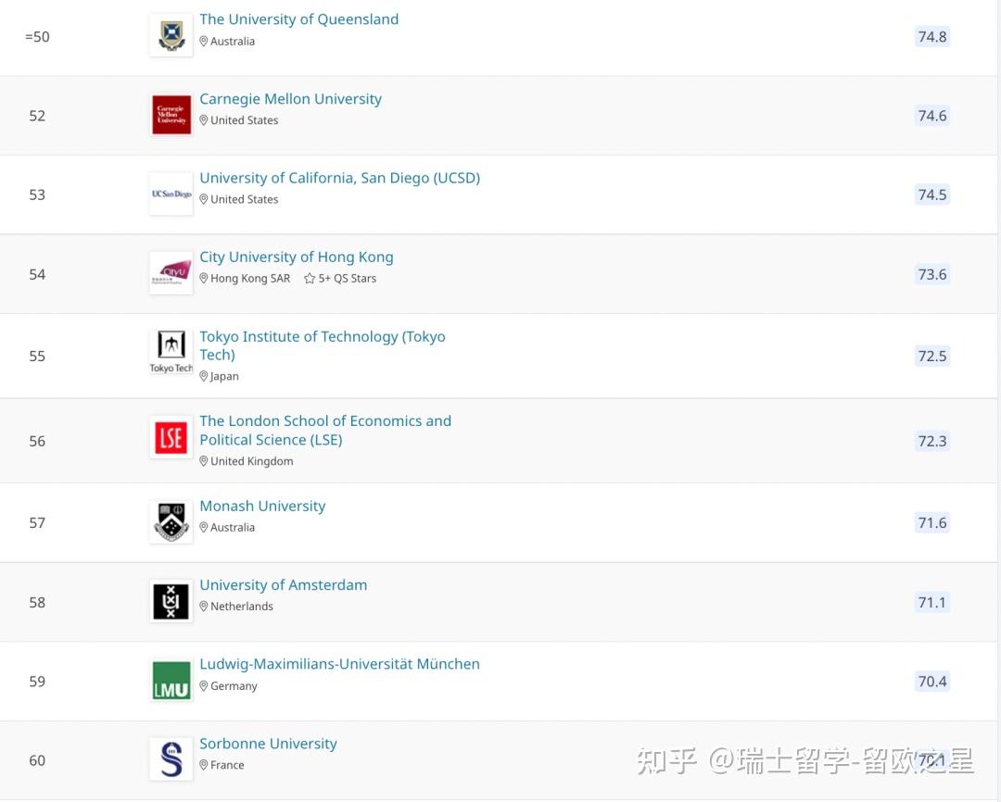
Task: Click the Sorbonne University S logo
Action: [x=171, y=759]
